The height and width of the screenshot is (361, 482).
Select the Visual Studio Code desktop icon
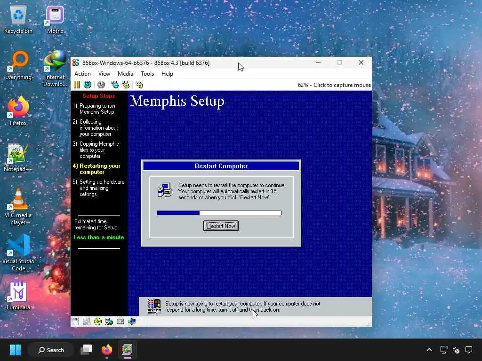click(18, 252)
